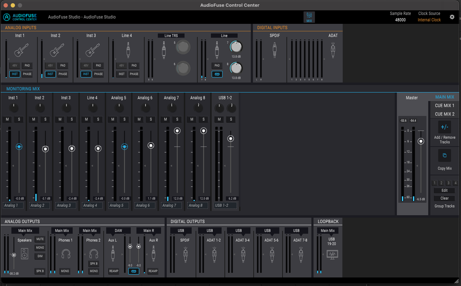Click the Inst 3 guitar icon
461x286 pixels.
[93, 51]
